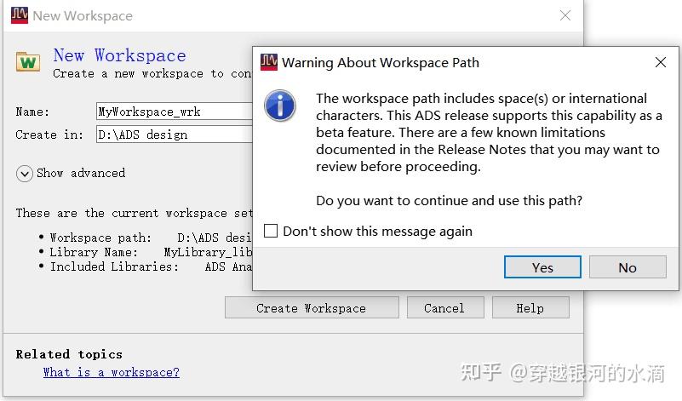The width and height of the screenshot is (682, 401).
Task: Expand the Show advanced section
Action: point(24,173)
